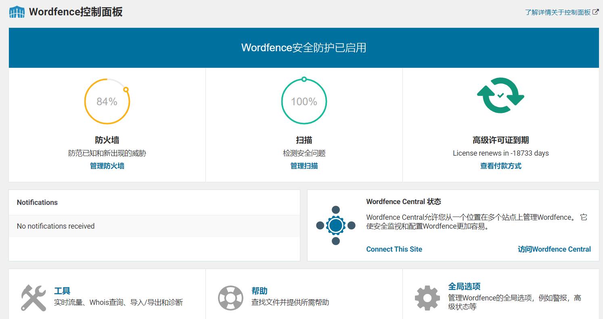
Task: Click the Wordfence Central 状态 heading
Action: (404, 202)
